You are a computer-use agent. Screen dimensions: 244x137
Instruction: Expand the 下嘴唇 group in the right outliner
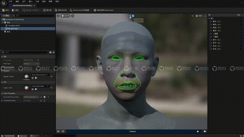click(211, 37)
